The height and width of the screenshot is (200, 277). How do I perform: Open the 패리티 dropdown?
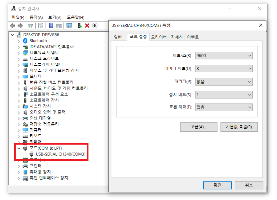[x=224, y=82]
